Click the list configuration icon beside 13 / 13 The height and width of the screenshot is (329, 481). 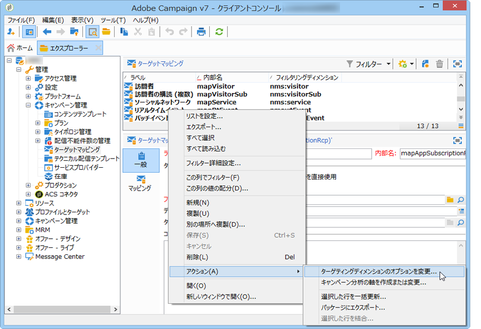(x=461, y=126)
